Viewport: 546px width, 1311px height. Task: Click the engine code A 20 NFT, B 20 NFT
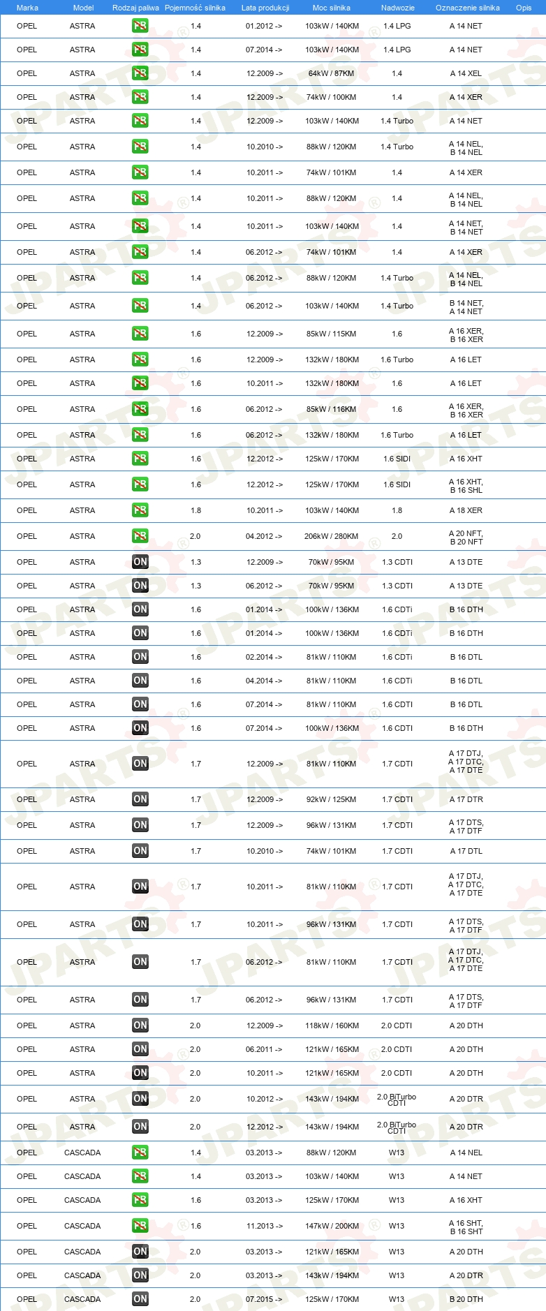tap(466, 537)
